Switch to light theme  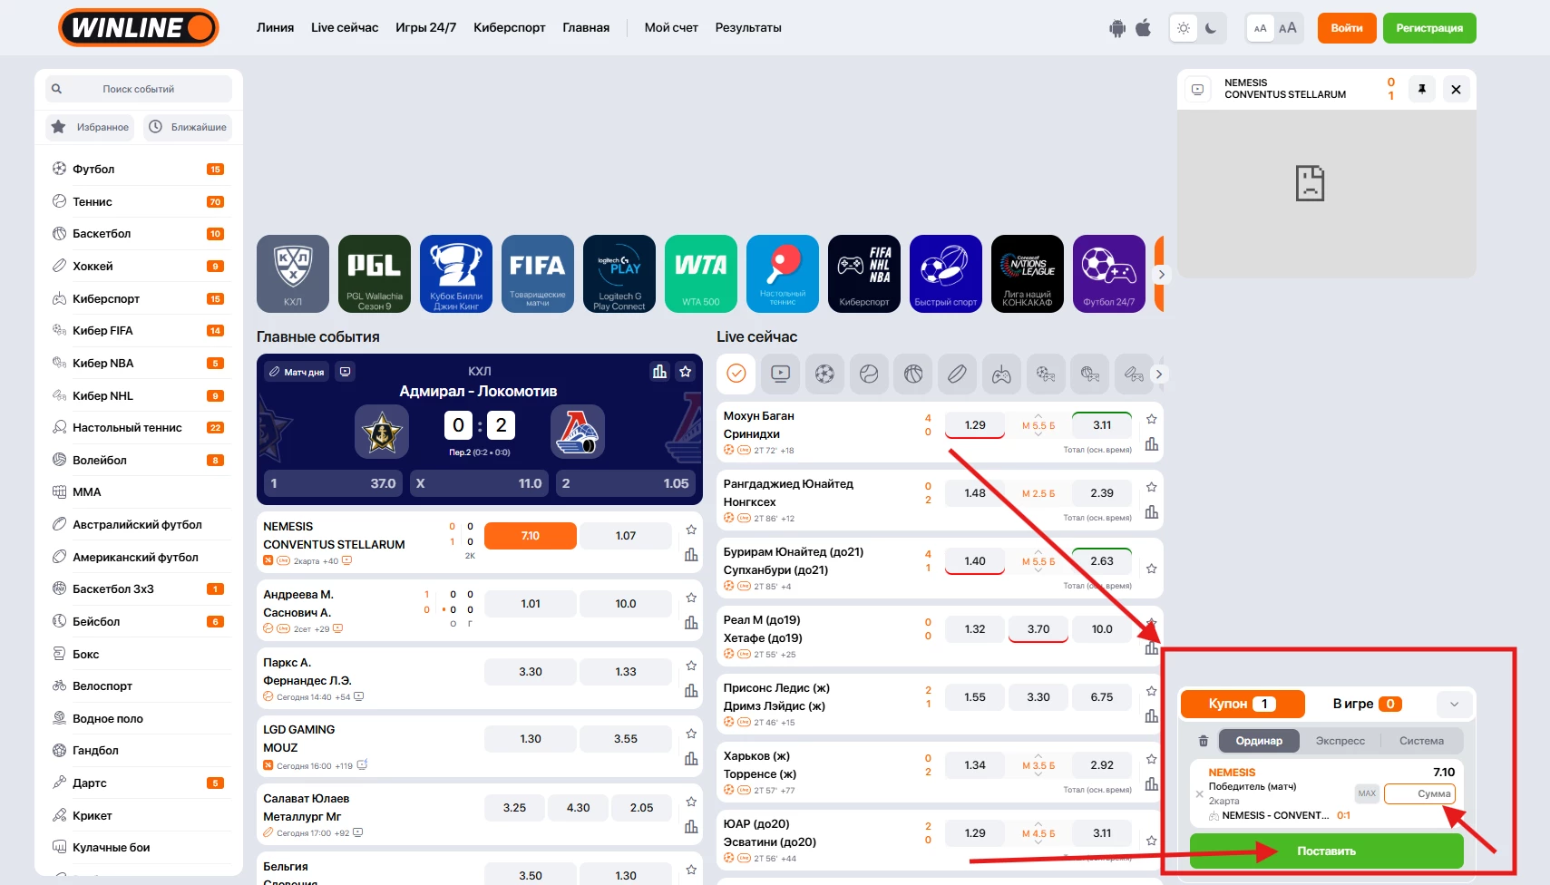coord(1184,28)
